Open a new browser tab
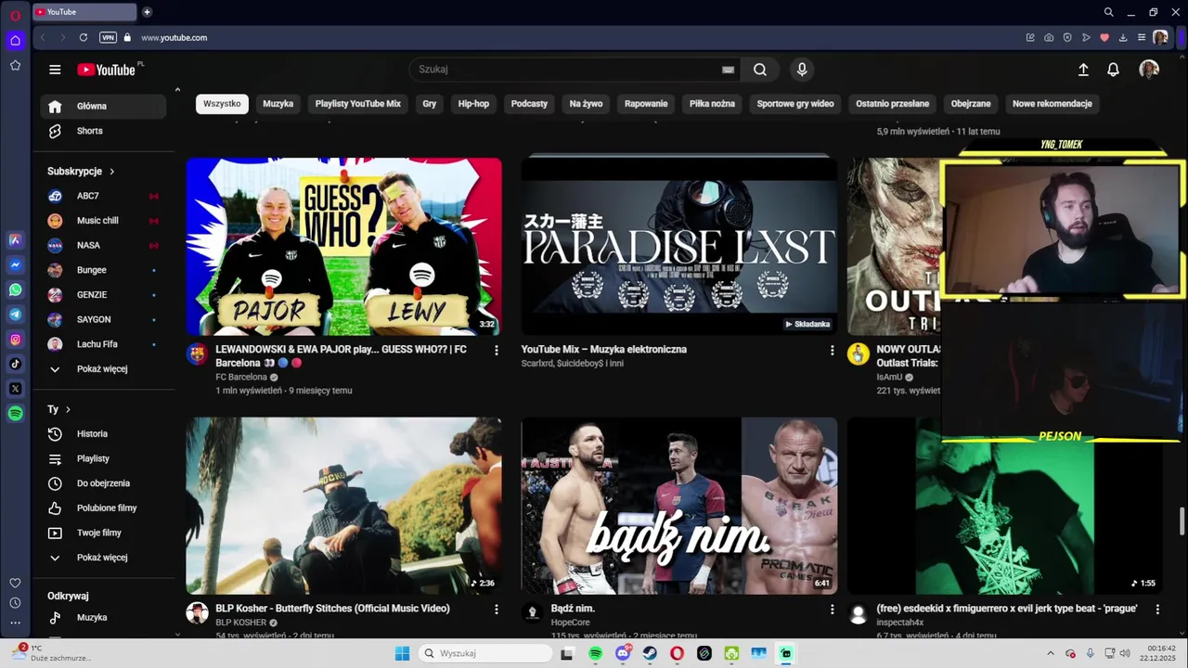Image resolution: width=1188 pixels, height=668 pixels. [147, 12]
